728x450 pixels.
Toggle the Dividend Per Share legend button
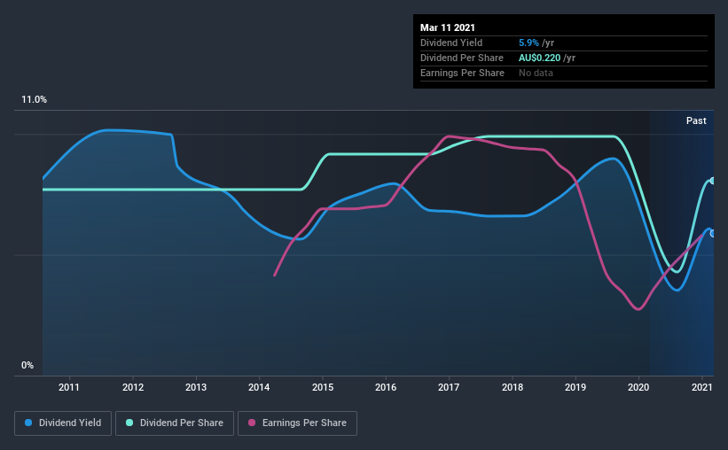coord(175,423)
